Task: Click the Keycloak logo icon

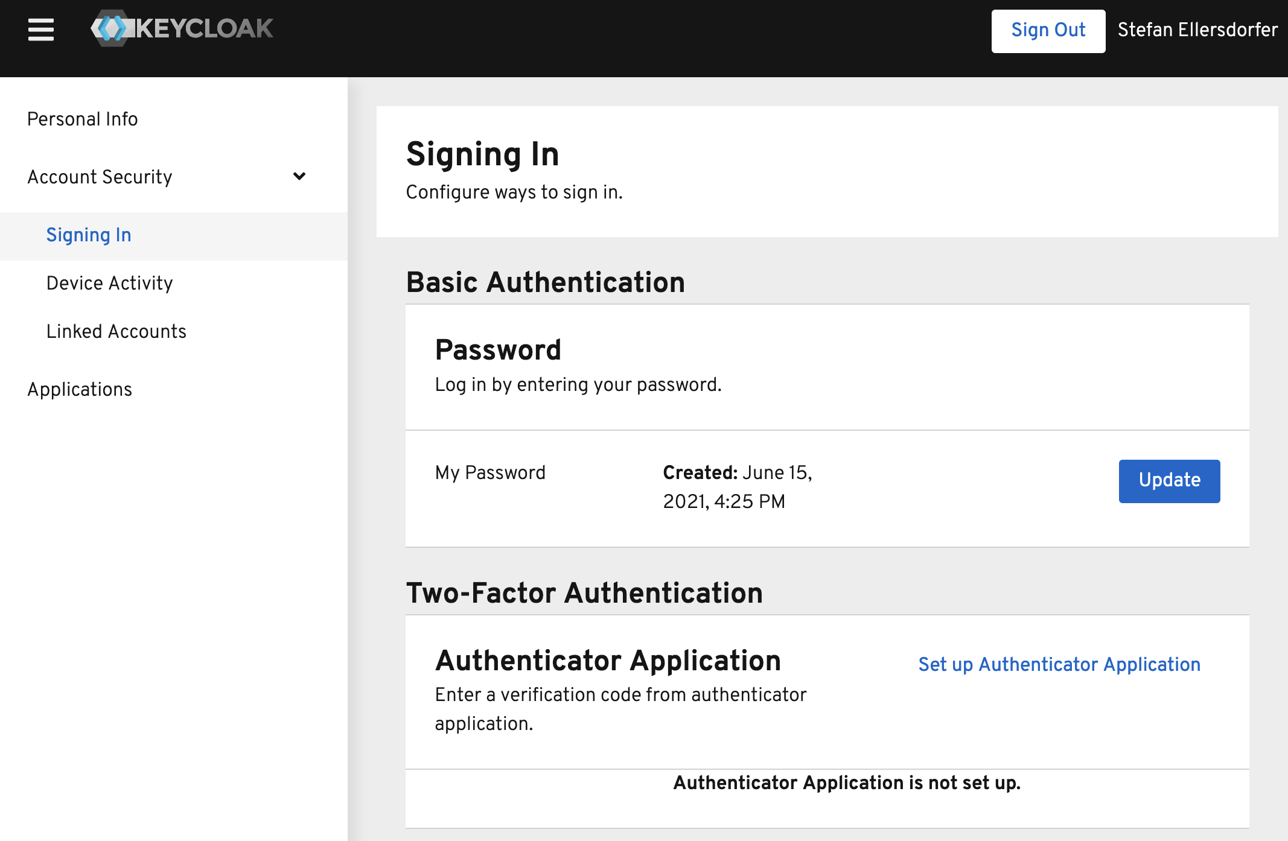Action: click(x=111, y=28)
